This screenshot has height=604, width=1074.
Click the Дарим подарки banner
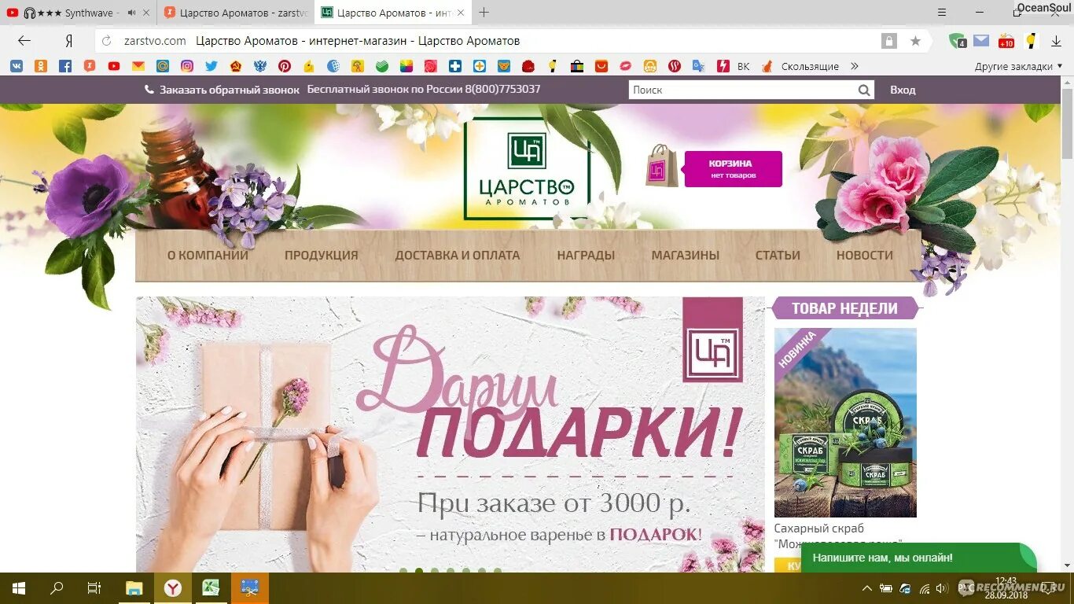(450, 434)
